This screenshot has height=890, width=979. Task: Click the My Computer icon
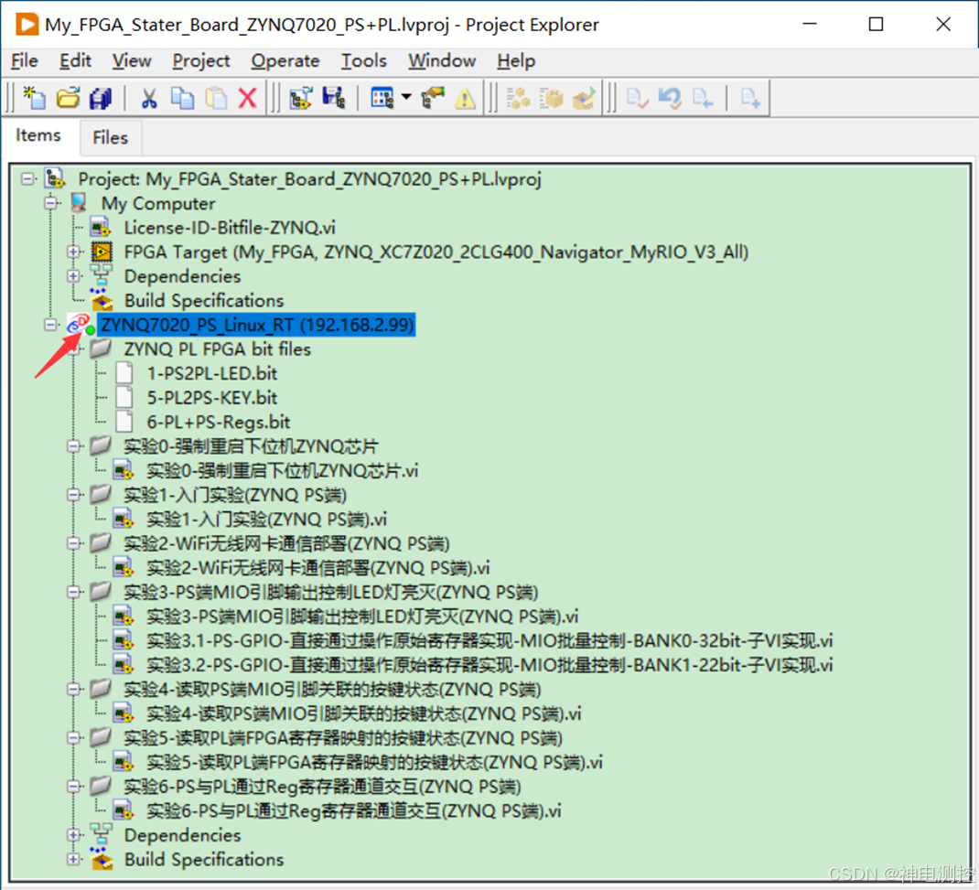[78, 203]
